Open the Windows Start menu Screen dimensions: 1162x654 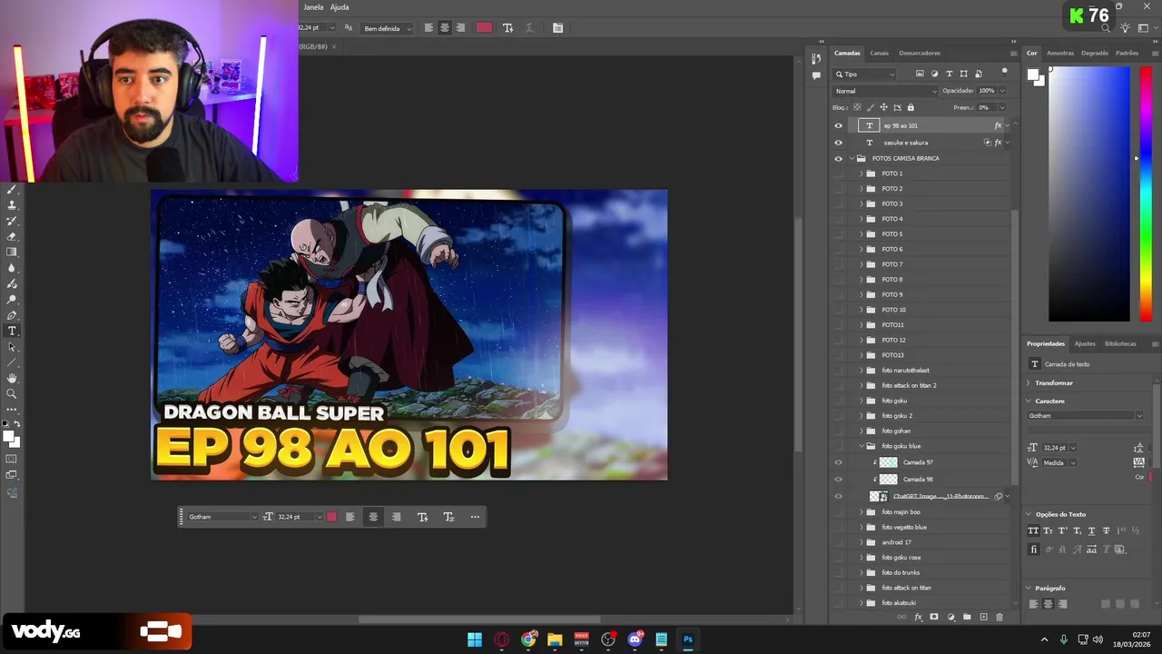[x=475, y=639]
